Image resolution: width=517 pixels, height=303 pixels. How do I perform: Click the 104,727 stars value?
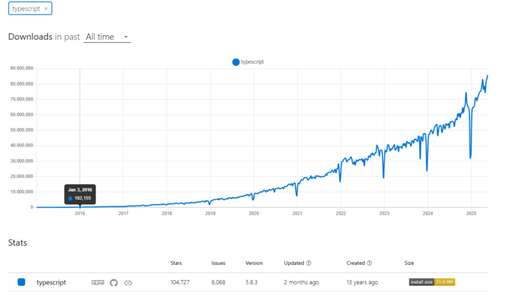point(180,282)
